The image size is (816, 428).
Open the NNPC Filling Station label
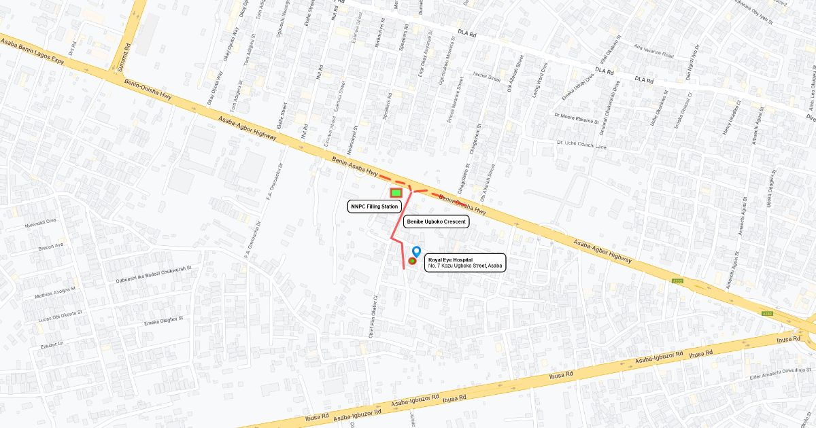375,207
